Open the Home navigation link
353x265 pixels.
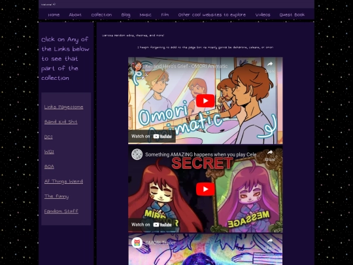[54, 14]
